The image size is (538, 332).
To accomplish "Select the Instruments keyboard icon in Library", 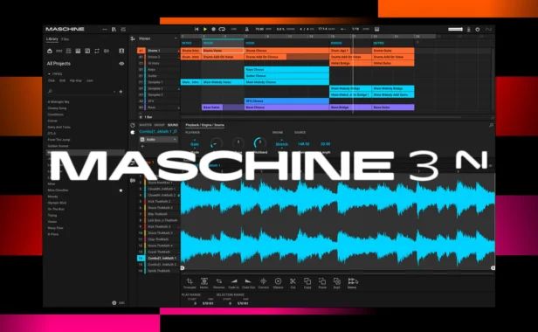I will tap(78, 51).
